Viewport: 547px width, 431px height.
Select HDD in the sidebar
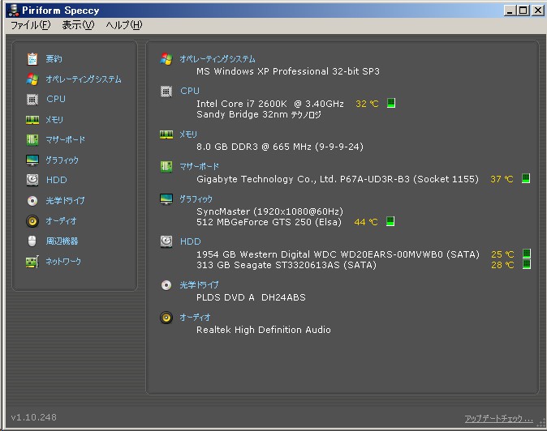(x=57, y=180)
